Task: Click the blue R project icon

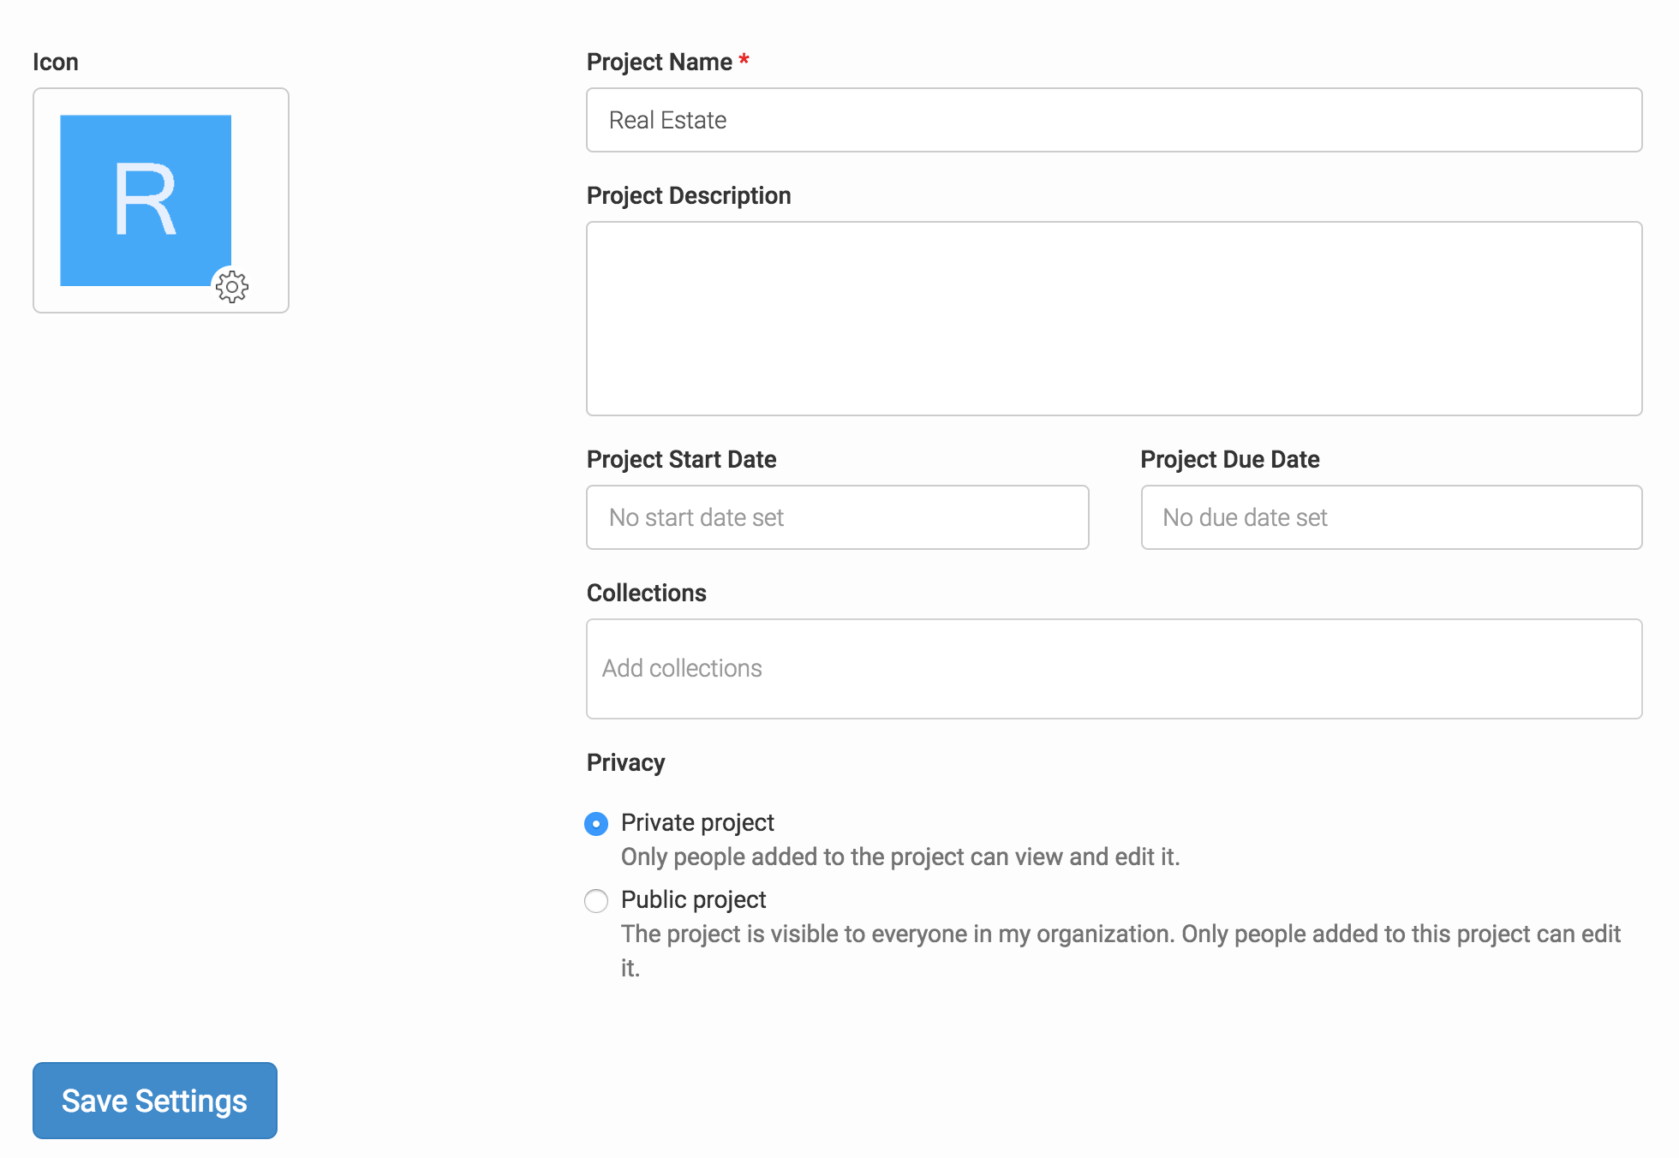Action: [145, 200]
